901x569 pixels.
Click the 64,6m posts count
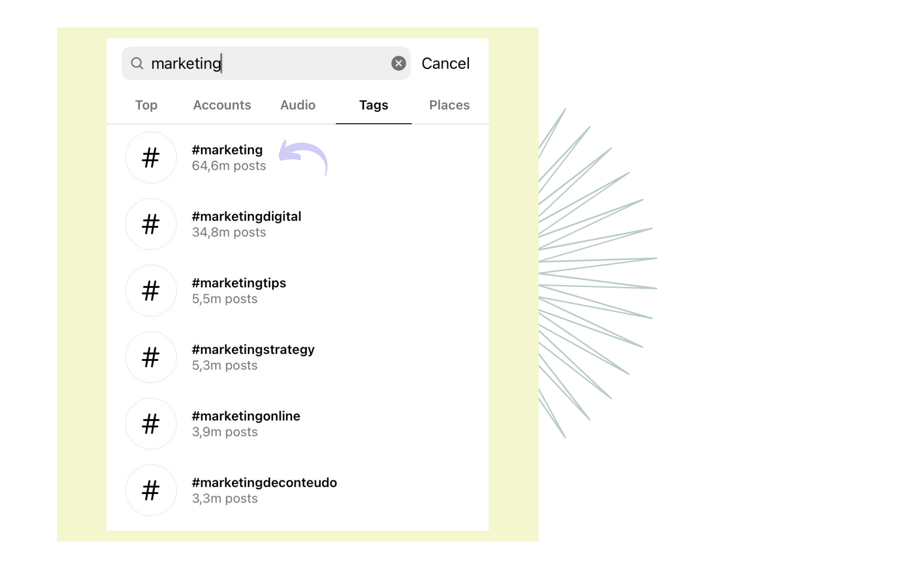tap(229, 166)
